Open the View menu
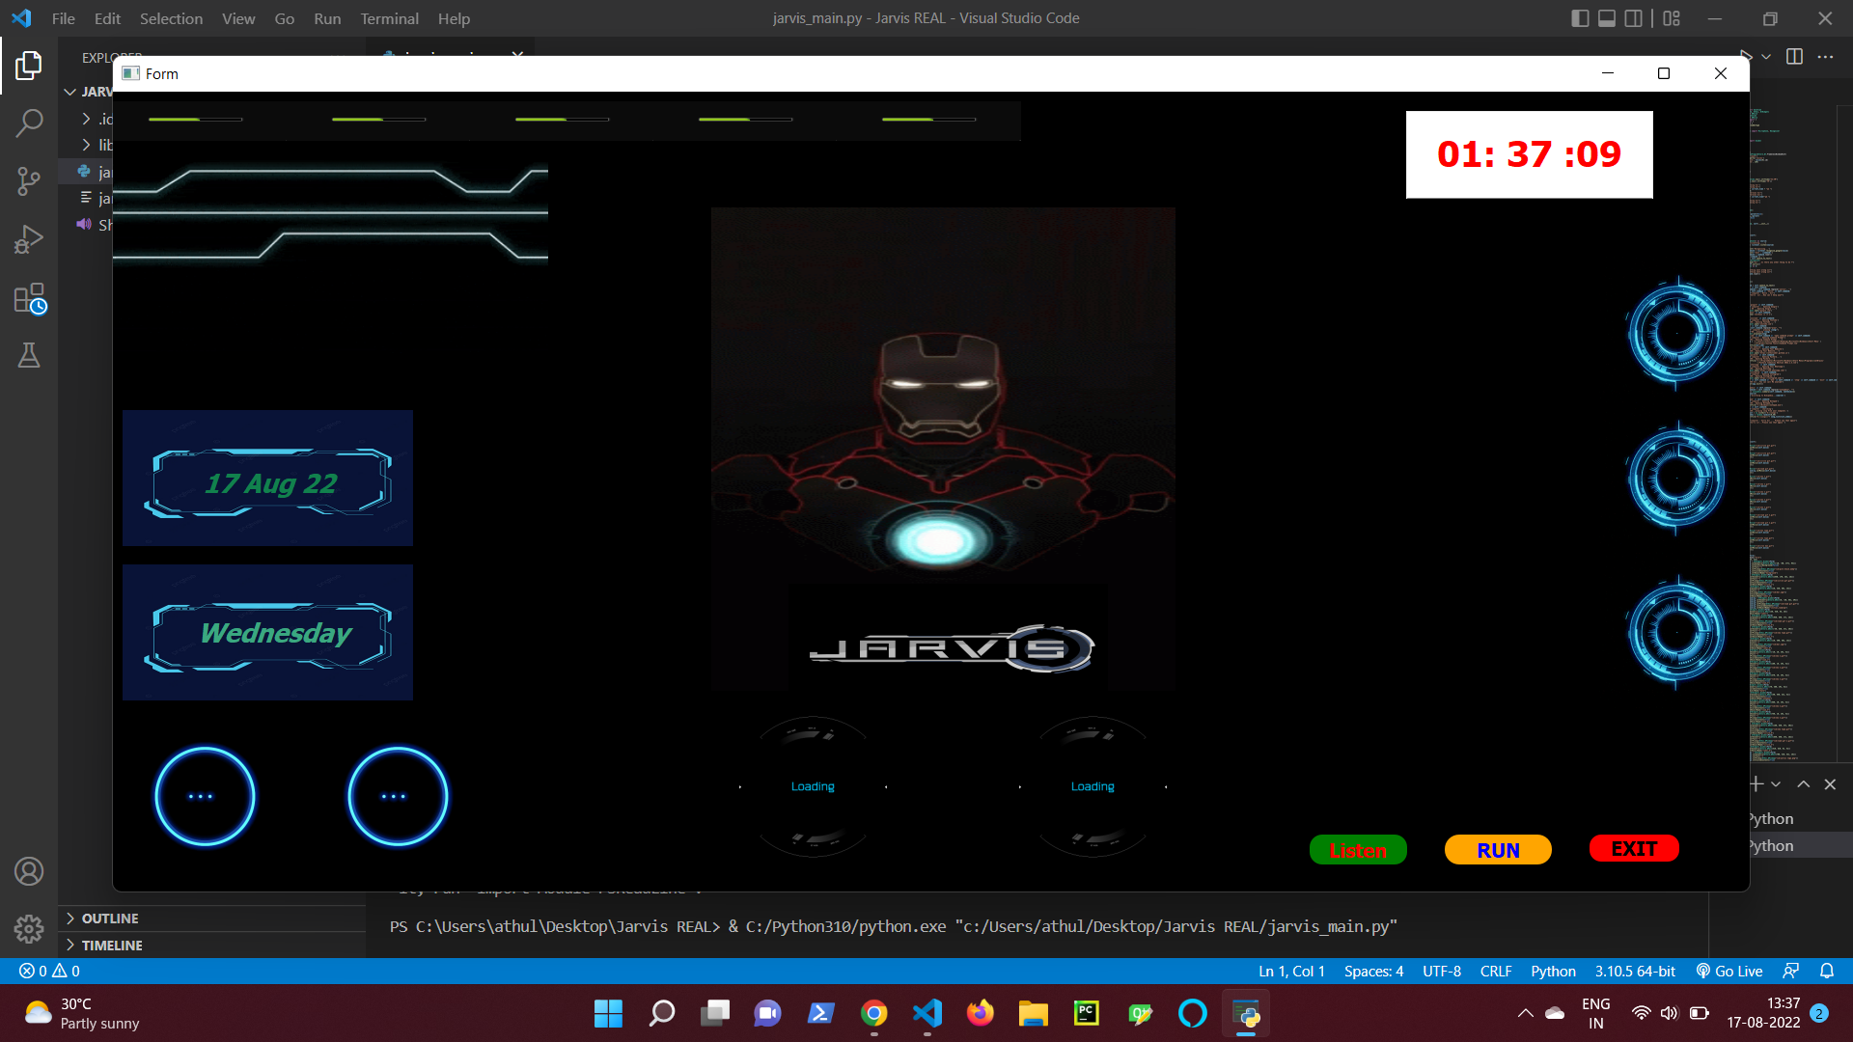This screenshot has height=1042, width=1853. click(238, 18)
